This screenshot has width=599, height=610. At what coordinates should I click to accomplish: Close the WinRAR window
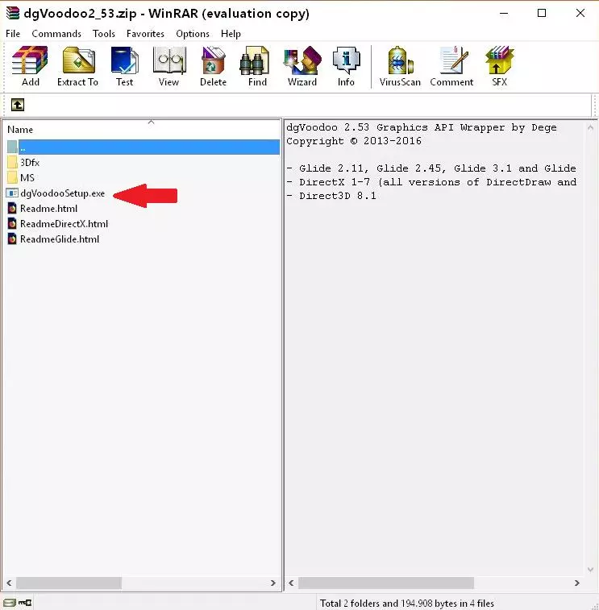(580, 13)
